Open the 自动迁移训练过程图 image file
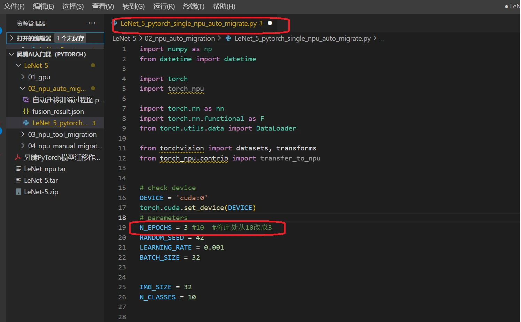 pyautogui.click(x=68, y=100)
